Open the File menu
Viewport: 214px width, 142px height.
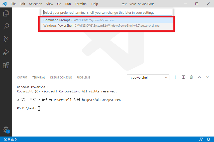(x=13, y=4)
